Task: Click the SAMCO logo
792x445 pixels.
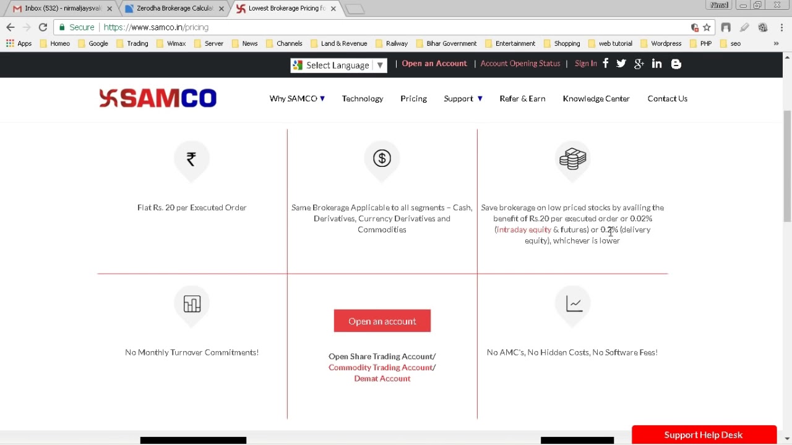Action: click(x=158, y=98)
